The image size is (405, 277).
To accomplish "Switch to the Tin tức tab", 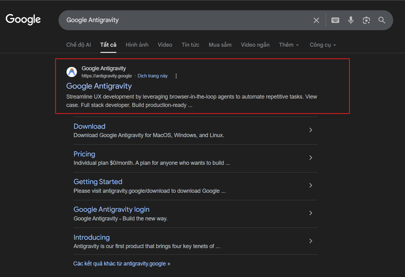I will pos(190,45).
